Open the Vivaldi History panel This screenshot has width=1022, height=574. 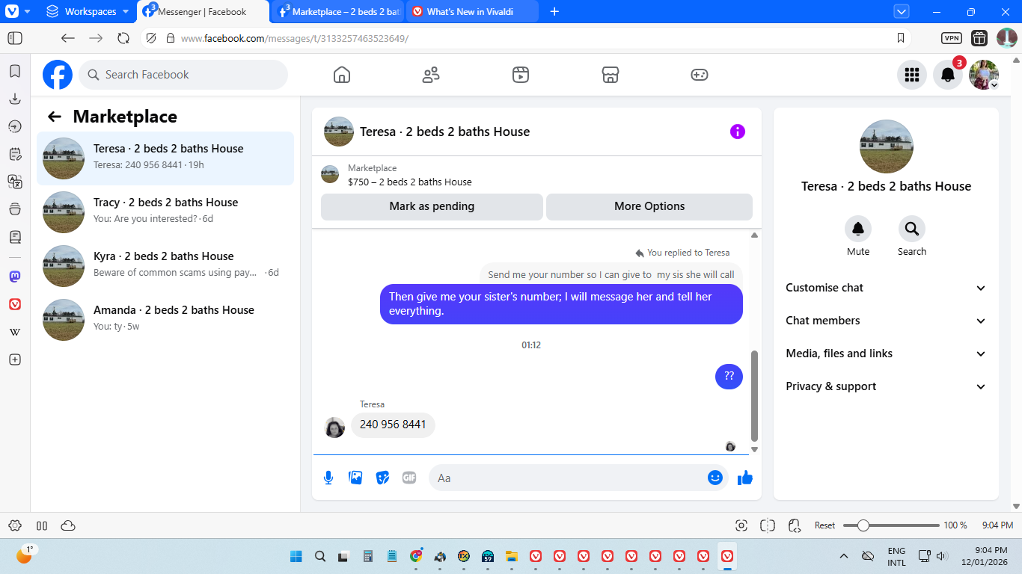(x=15, y=126)
